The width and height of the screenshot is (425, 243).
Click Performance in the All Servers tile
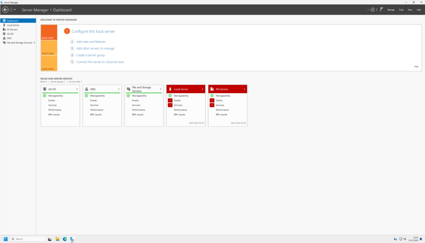[222, 110]
